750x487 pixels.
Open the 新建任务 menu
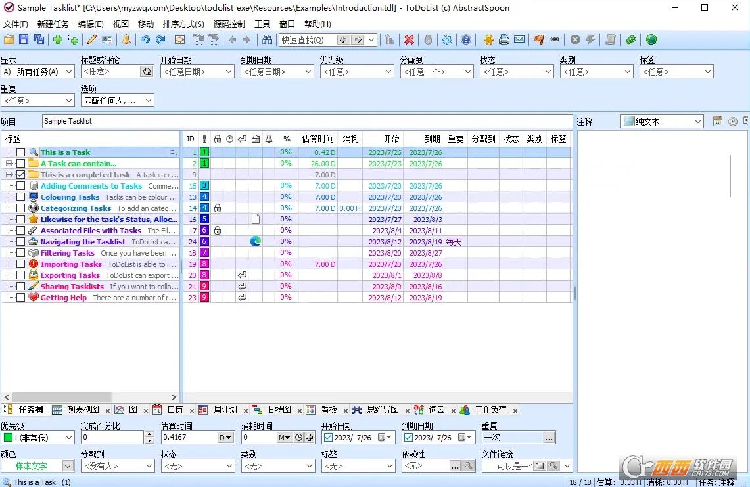pyautogui.click(x=53, y=24)
